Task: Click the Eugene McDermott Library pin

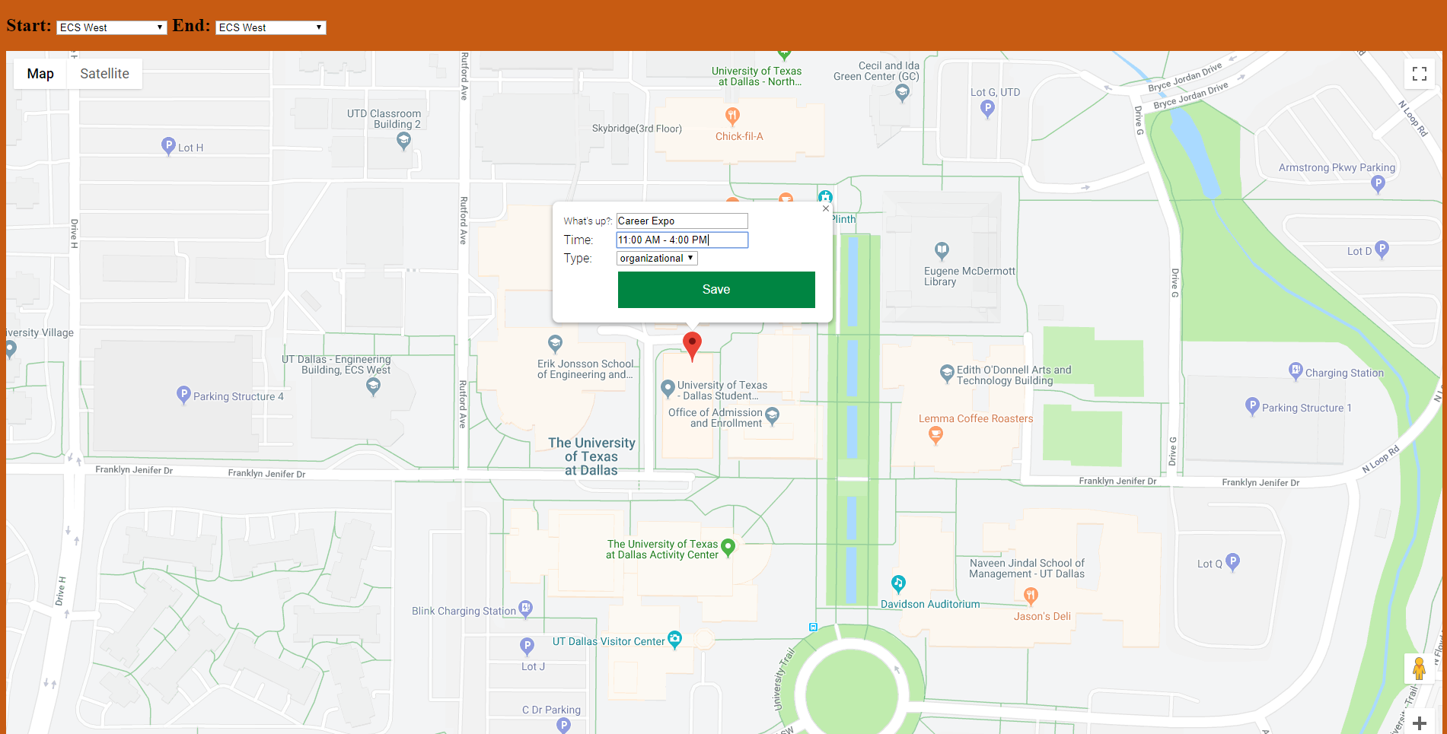Action: (x=942, y=250)
